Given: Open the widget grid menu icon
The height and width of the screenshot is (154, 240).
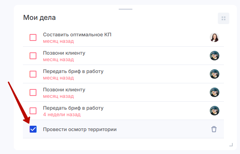Looking at the screenshot, I should pyautogui.click(x=224, y=18).
